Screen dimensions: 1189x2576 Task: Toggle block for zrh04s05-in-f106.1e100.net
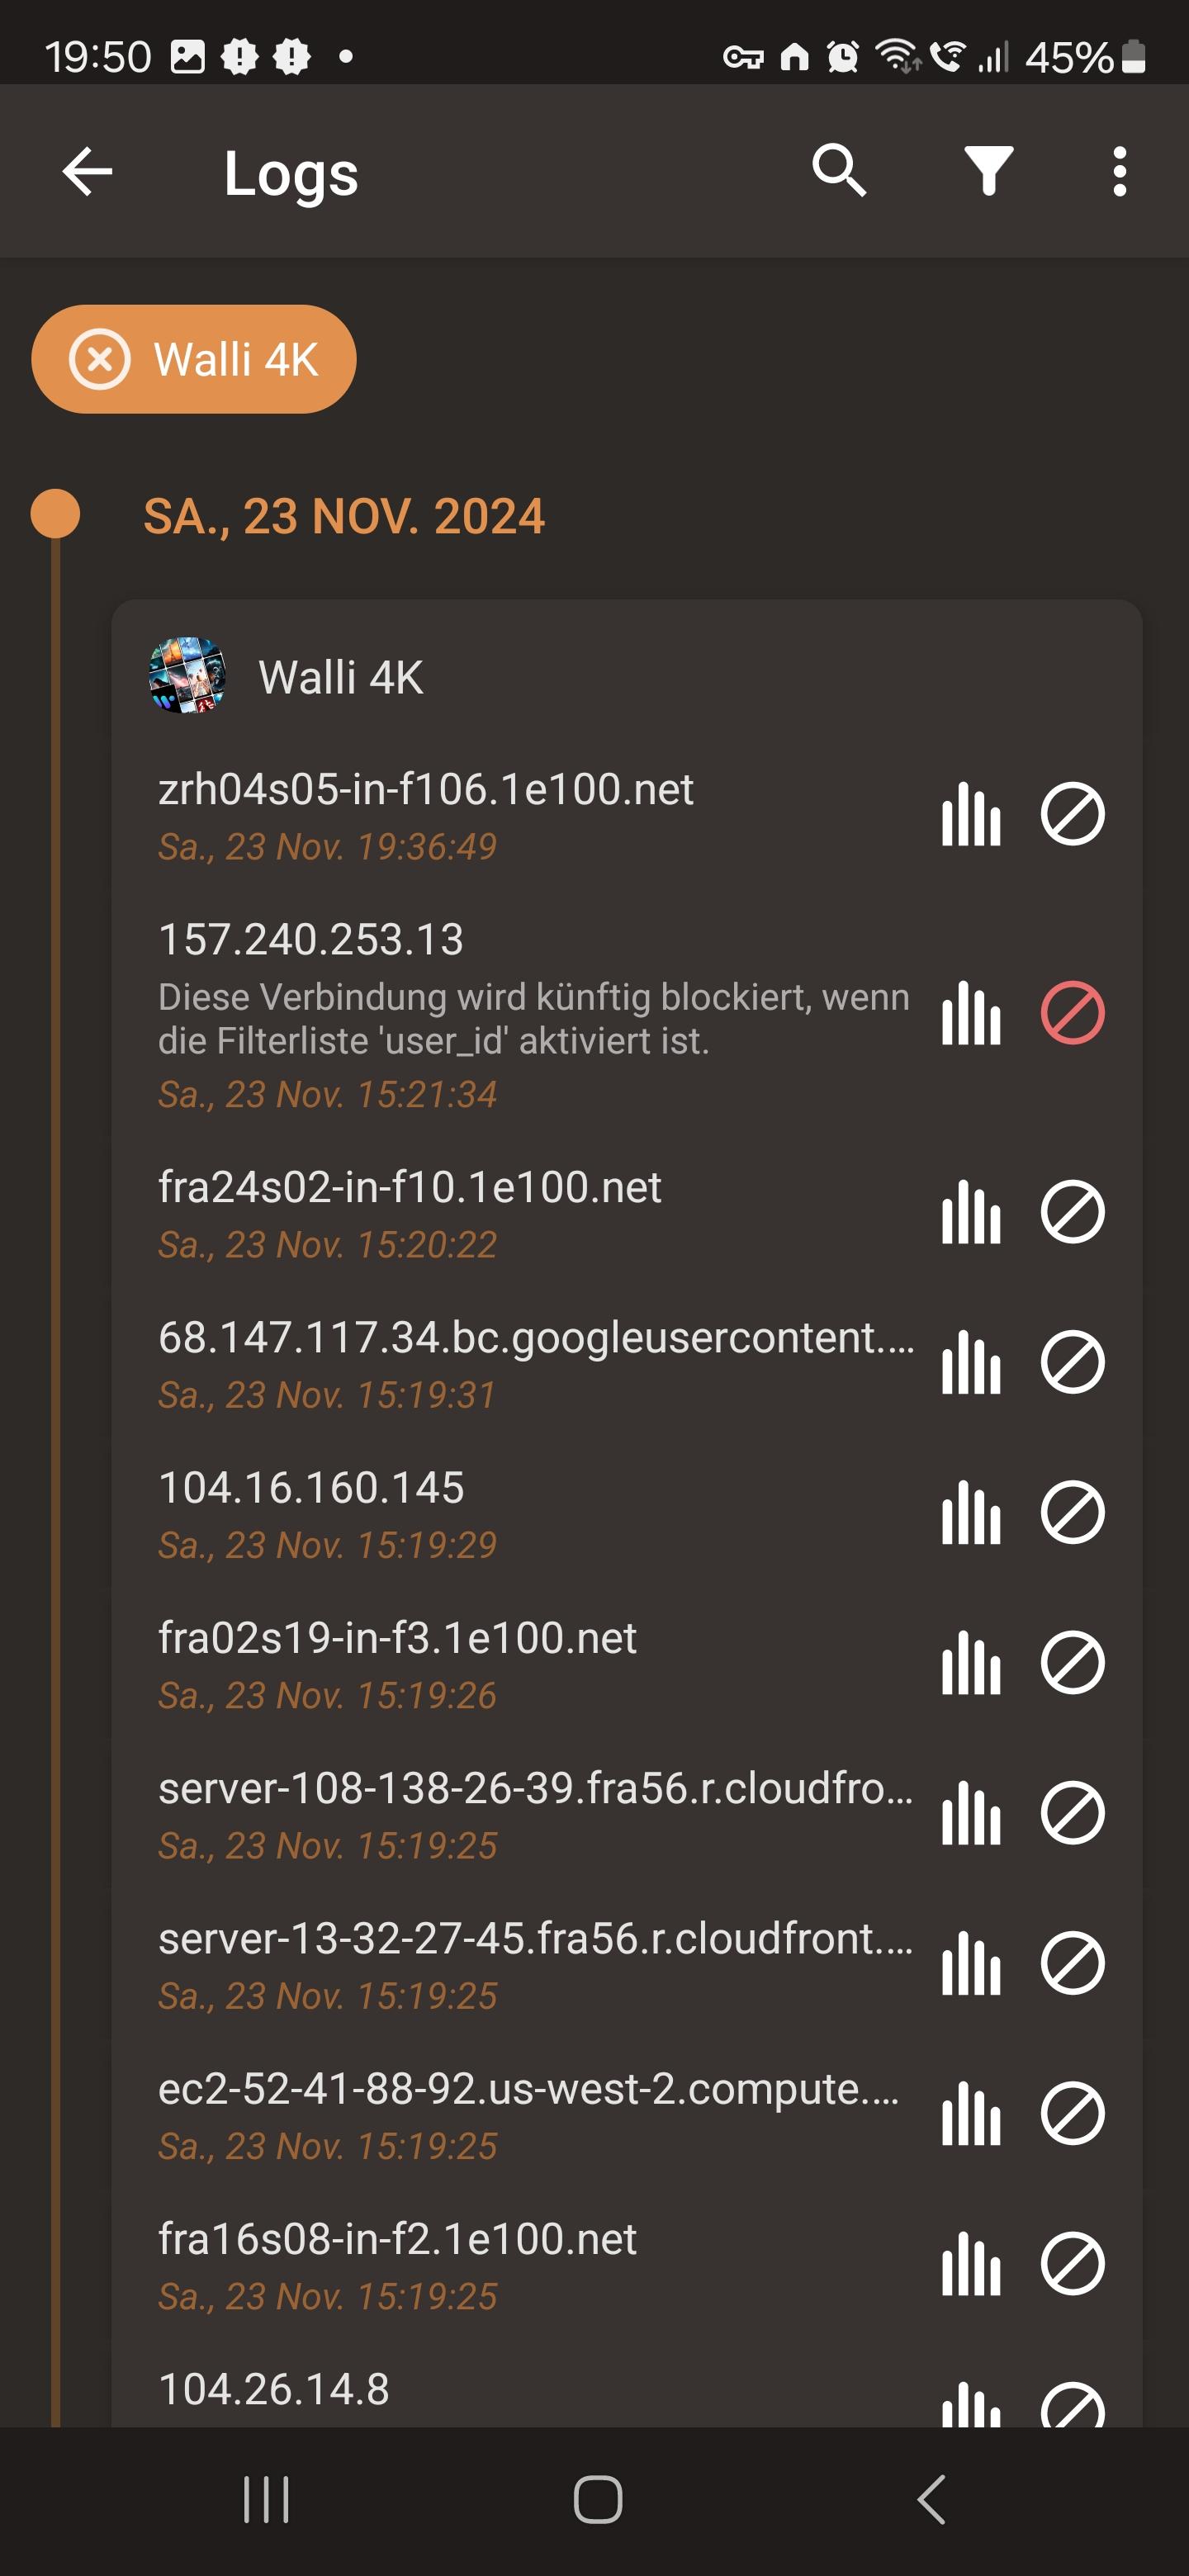1072,814
